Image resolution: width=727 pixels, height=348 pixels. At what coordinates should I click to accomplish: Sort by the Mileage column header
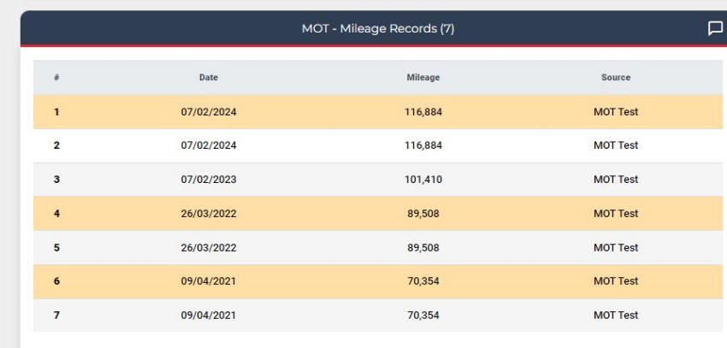pos(423,78)
